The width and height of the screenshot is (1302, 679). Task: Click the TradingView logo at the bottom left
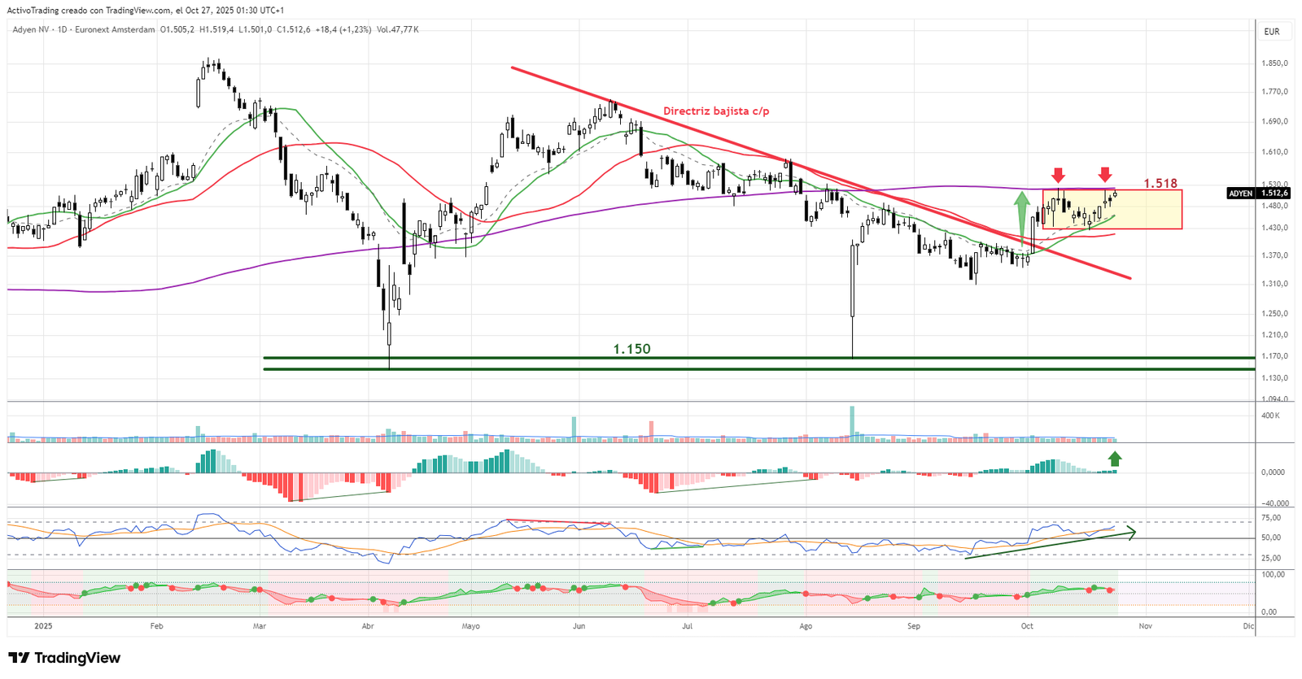pyautogui.click(x=64, y=658)
